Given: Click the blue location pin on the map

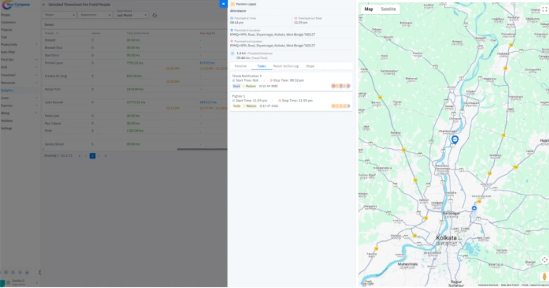Looking at the screenshot, I should pyautogui.click(x=455, y=140).
